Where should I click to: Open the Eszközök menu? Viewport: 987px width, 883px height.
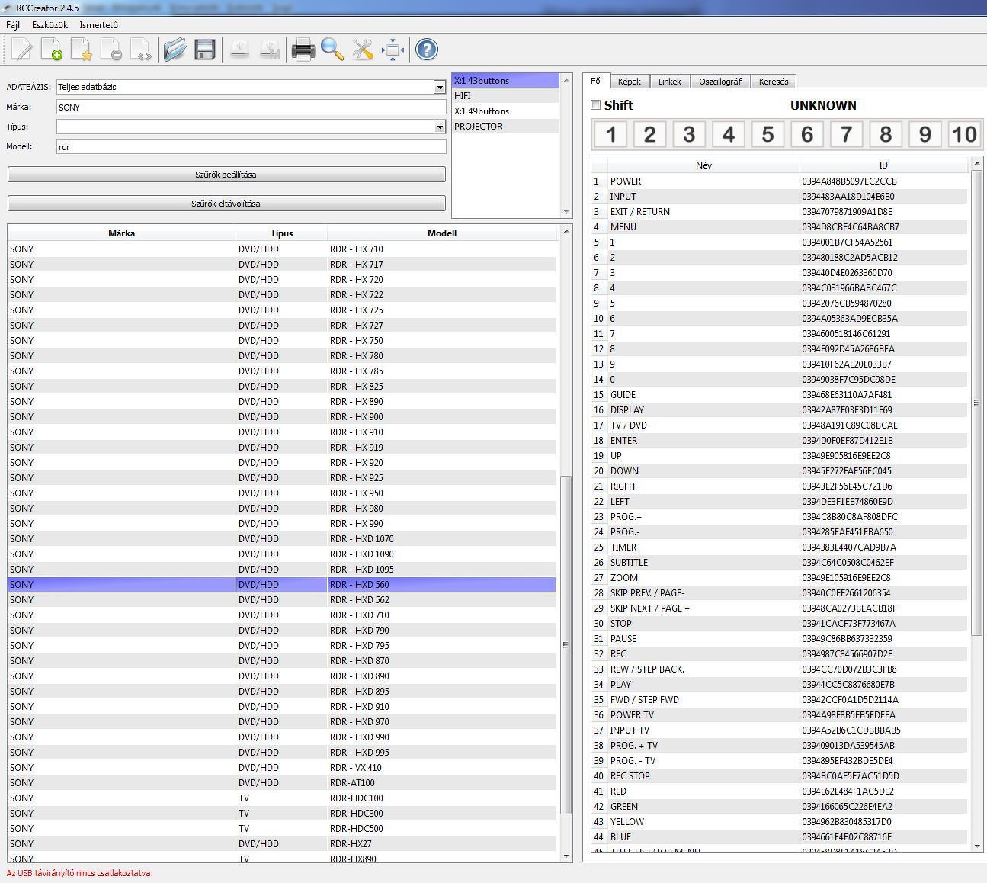(50, 25)
